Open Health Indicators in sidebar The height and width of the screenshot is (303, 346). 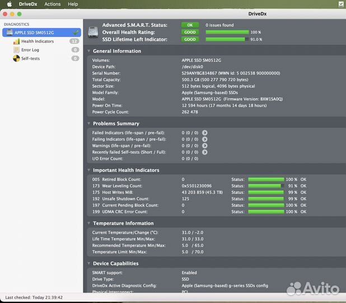click(x=38, y=41)
